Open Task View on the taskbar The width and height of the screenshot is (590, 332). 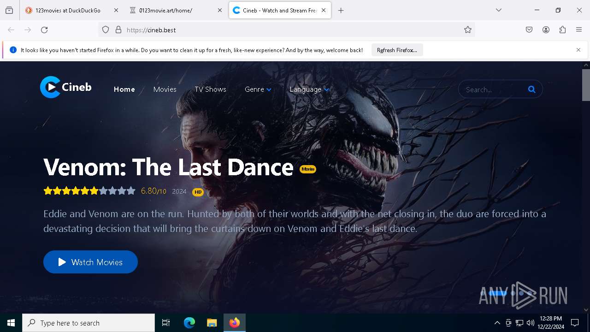click(x=166, y=323)
